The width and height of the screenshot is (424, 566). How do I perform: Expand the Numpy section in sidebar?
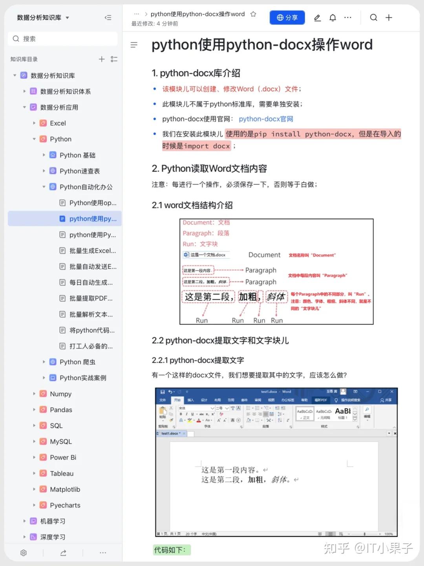coord(35,393)
